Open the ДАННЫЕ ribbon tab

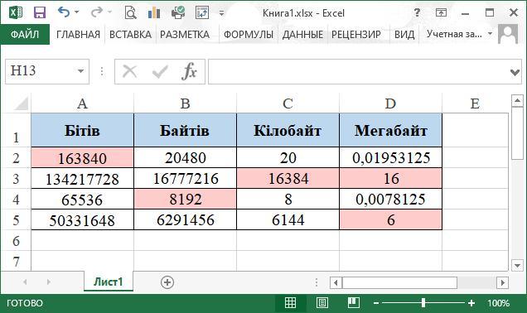[x=302, y=34]
